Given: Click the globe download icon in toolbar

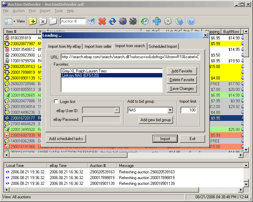Looking at the screenshot, I should [x=179, y=21].
